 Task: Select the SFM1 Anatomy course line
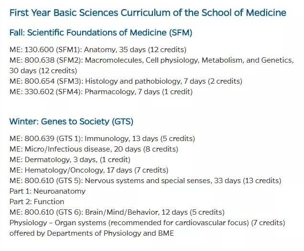click(98, 50)
